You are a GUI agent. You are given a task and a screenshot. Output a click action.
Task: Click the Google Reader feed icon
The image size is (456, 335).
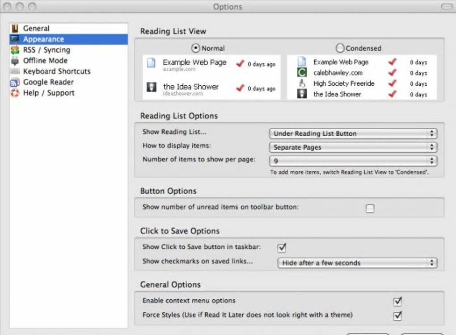(x=15, y=82)
